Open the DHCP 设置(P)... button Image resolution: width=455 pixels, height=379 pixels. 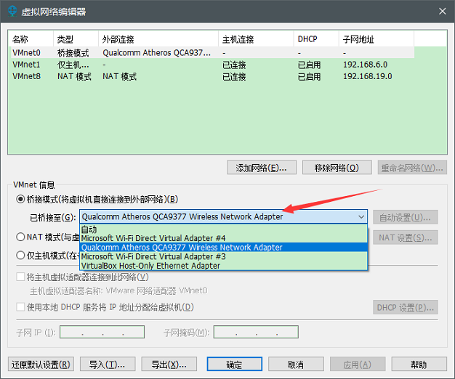coord(406,307)
